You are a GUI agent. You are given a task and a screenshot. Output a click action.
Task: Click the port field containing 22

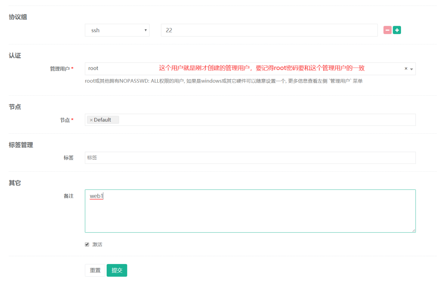click(269, 30)
